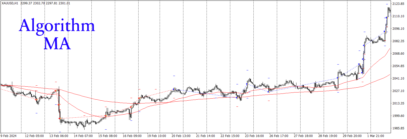Click the time label 22 Feb 15:00
This screenshot has height=139, width=407.
[x=230, y=136]
